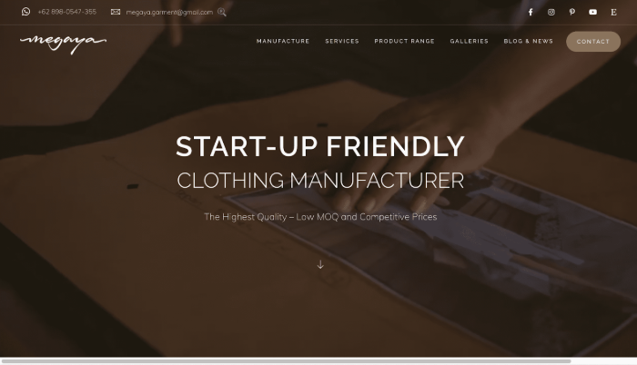Click the megaya logo
Screen dimensions: 637x365
pos(63,43)
